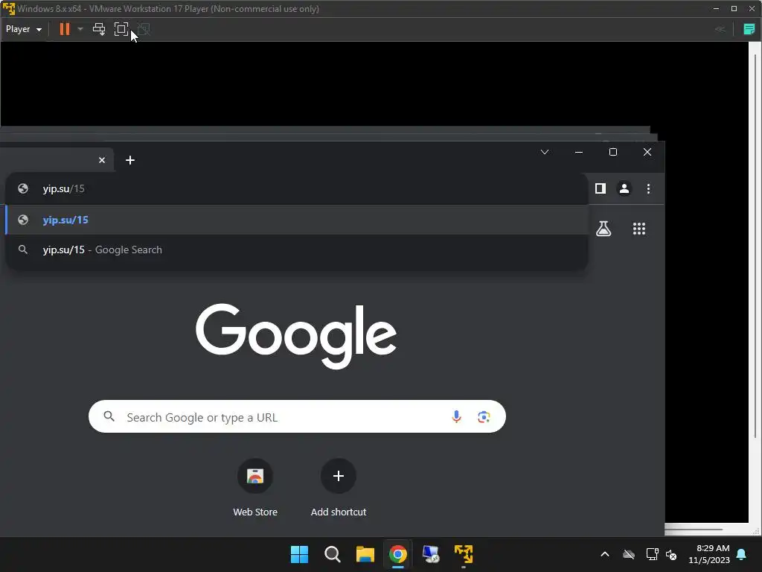The image size is (762, 572).
Task: Minimize the Chrome window
Action: [x=579, y=152]
